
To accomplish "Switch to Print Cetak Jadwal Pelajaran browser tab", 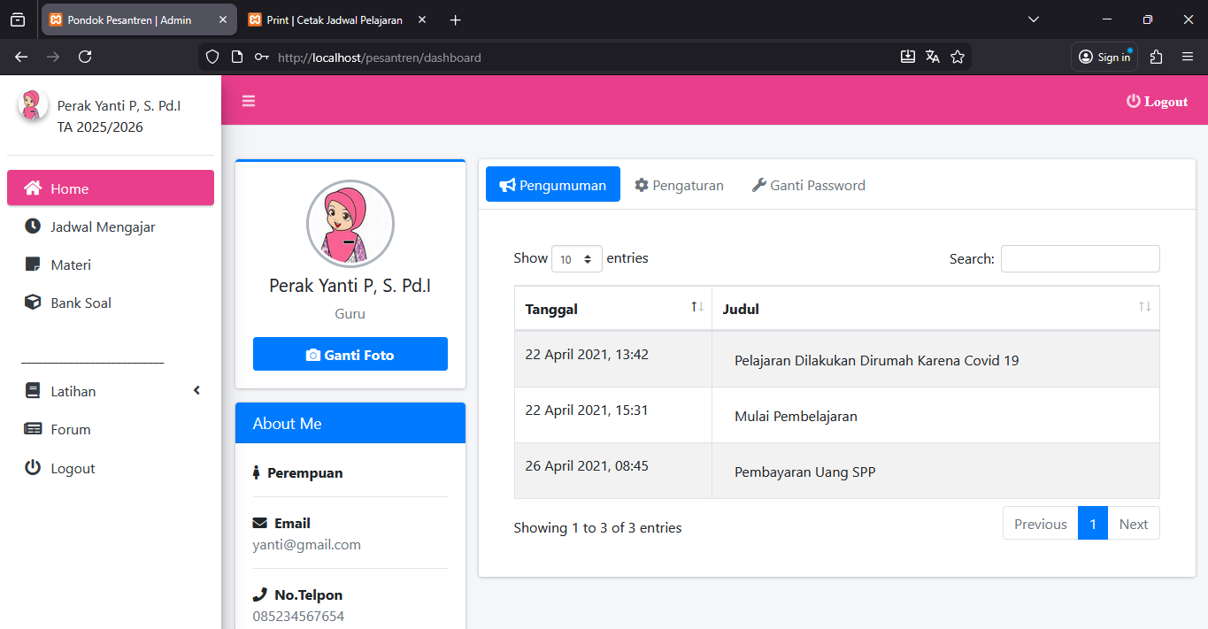I will (334, 19).
